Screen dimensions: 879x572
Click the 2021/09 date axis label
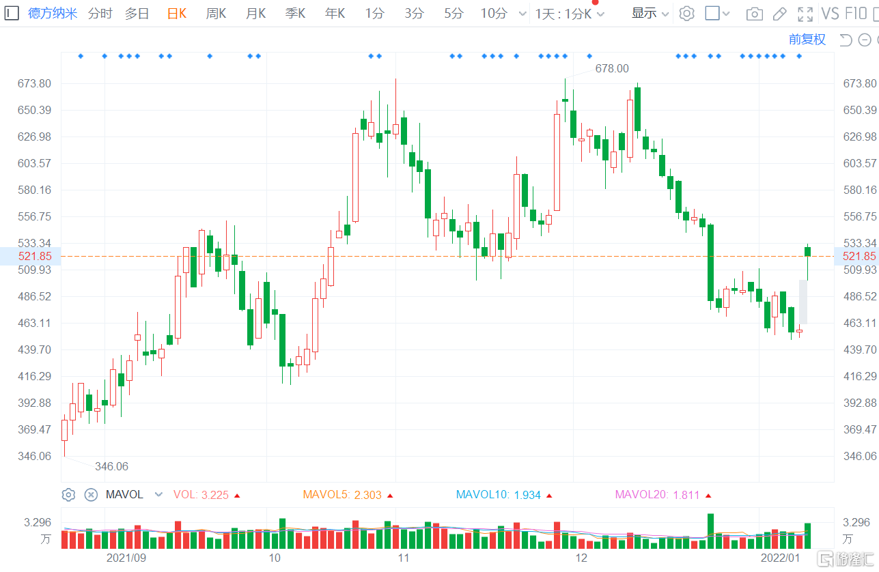click(126, 558)
